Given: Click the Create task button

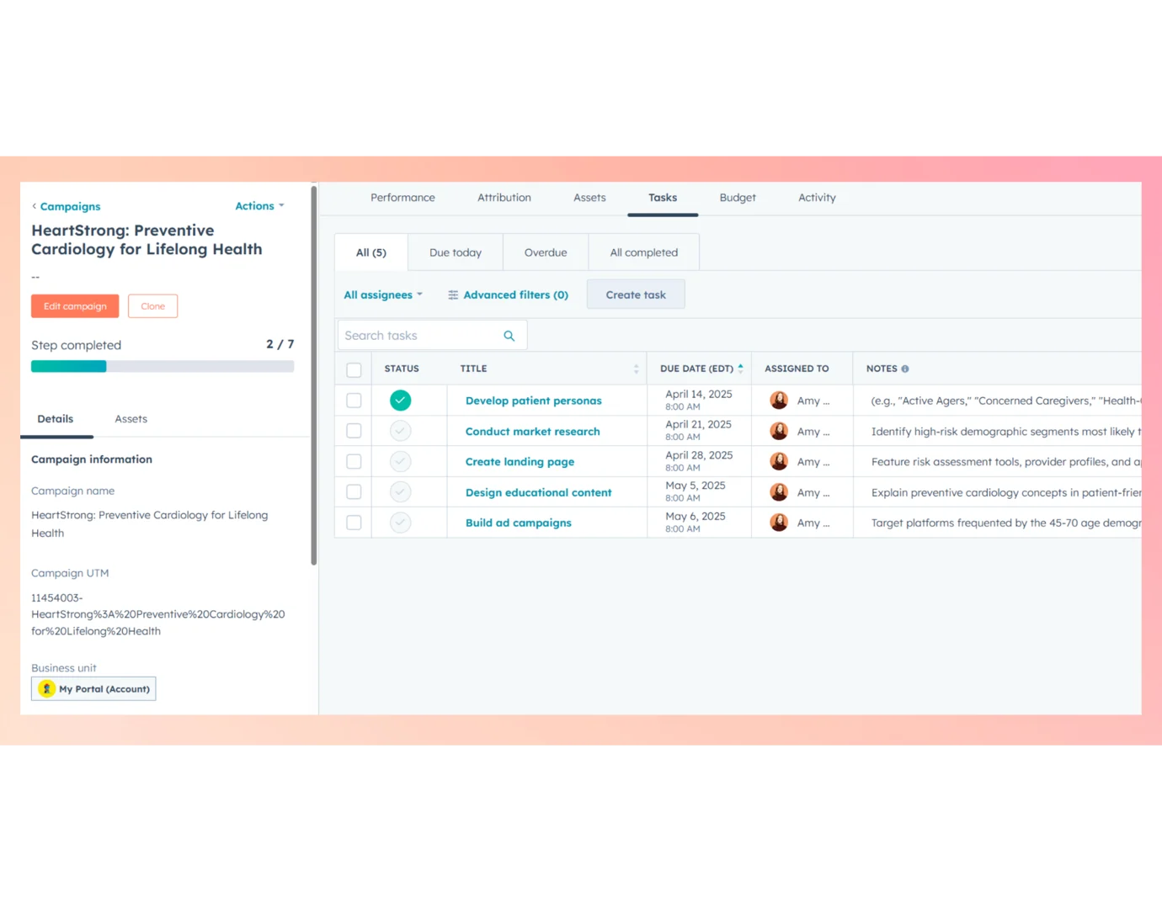Looking at the screenshot, I should coord(636,294).
